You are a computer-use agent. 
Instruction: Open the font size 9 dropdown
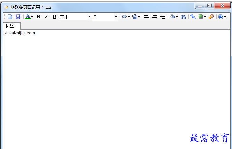click(116, 17)
